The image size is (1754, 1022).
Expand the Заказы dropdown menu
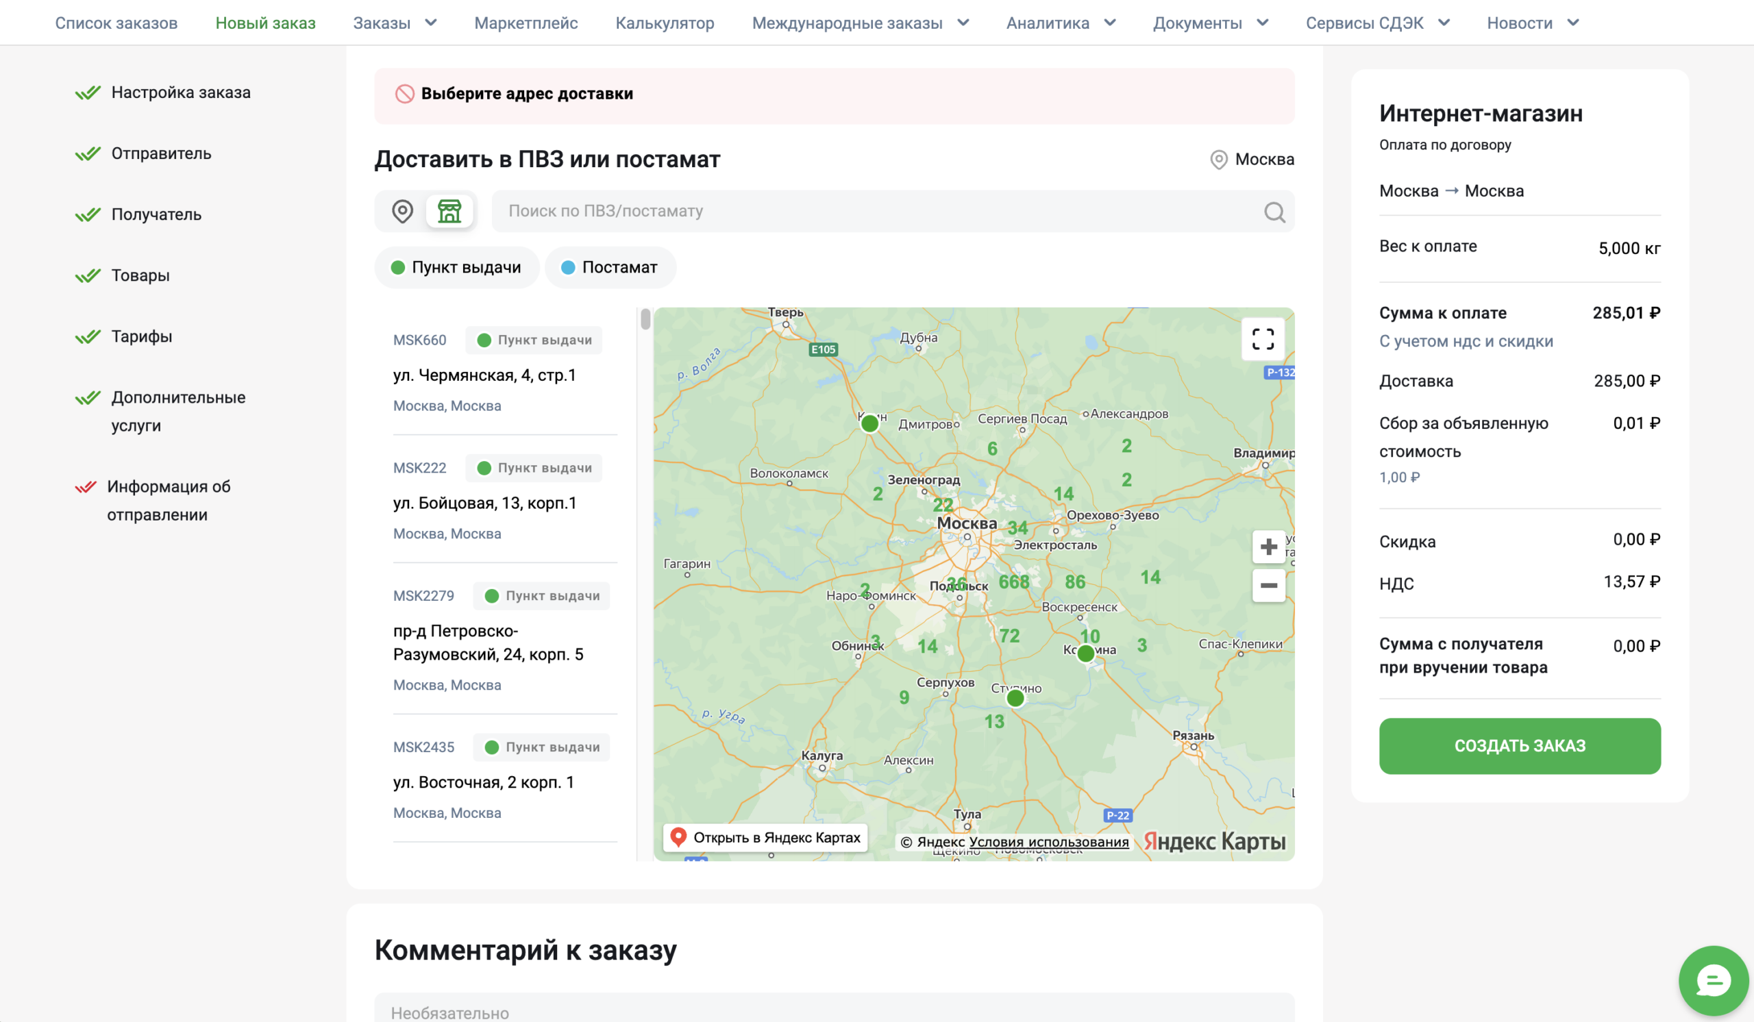pyautogui.click(x=395, y=23)
